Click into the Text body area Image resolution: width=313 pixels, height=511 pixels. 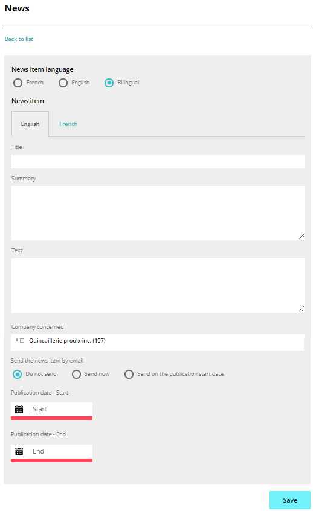pyautogui.click(x=158, y=285)
